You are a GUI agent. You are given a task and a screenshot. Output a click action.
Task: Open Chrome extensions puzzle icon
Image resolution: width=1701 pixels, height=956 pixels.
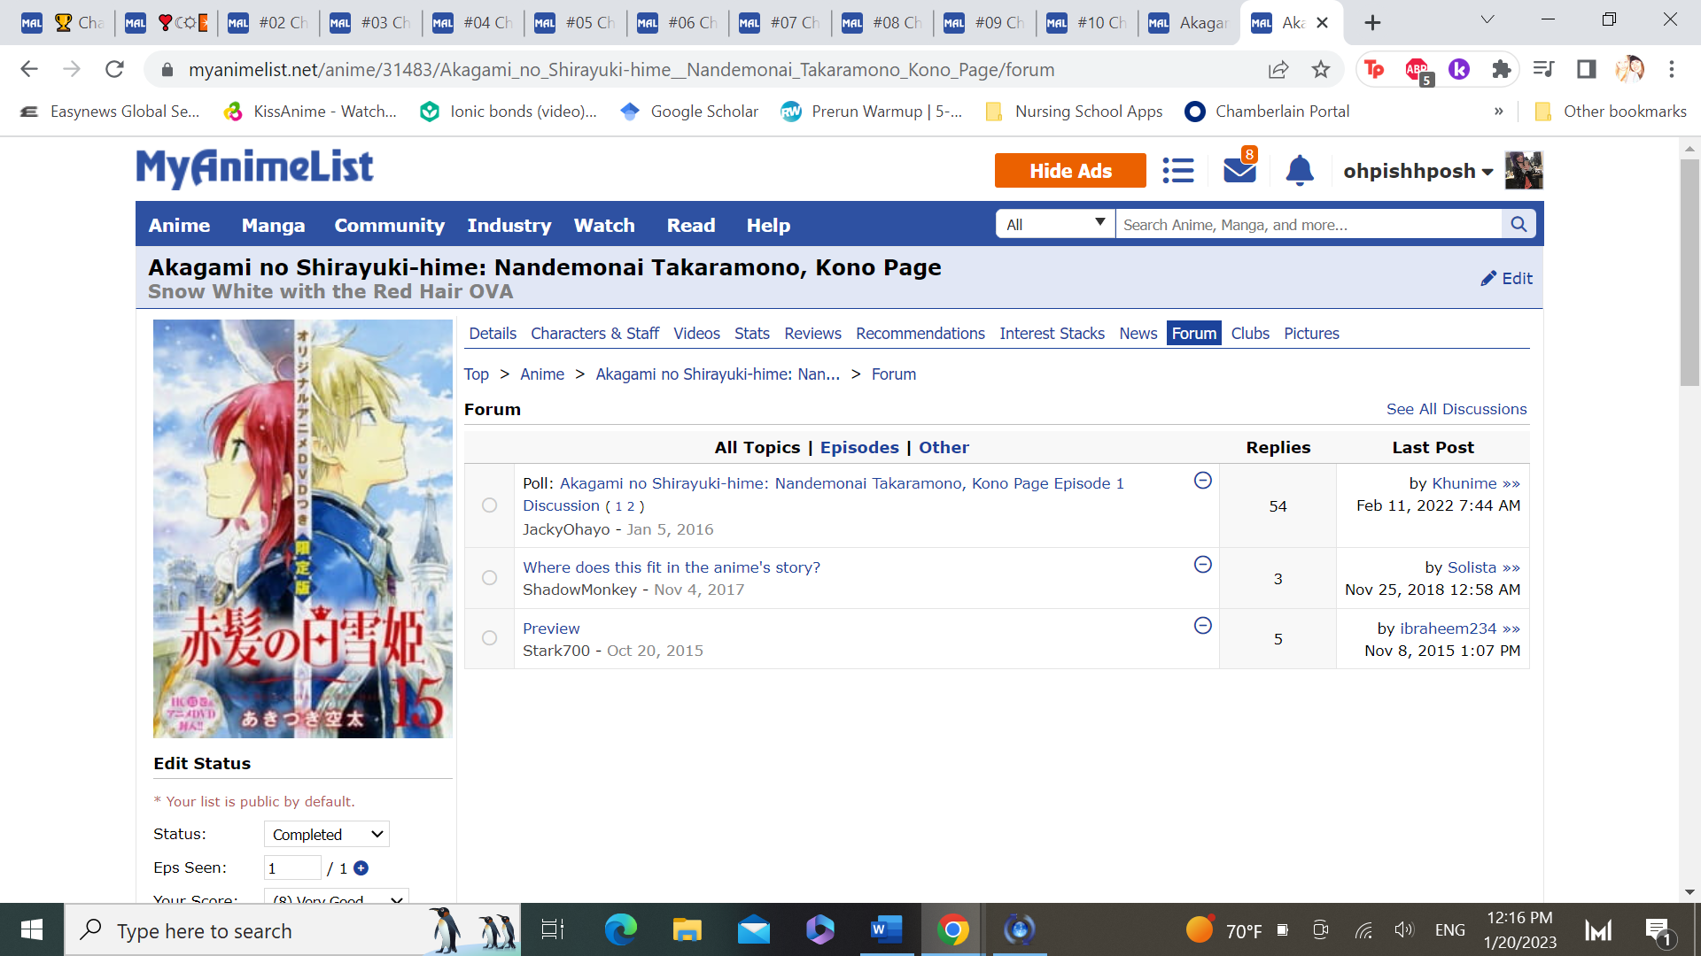[x=1501, y=70]
